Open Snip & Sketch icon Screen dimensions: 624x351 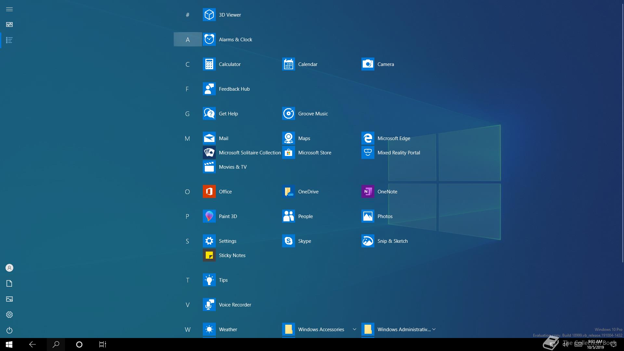(x=368, y=241)
